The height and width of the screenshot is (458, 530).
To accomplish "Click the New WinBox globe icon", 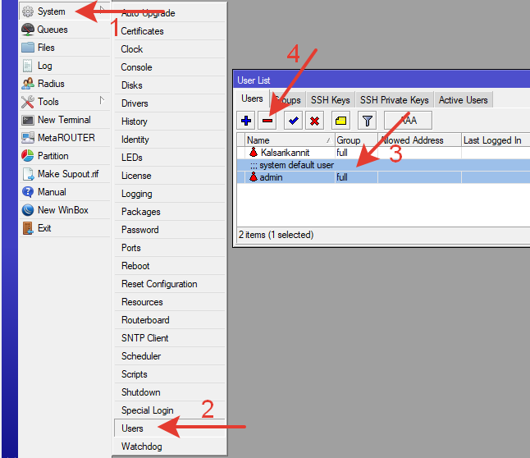I will (x=28, y=210).
